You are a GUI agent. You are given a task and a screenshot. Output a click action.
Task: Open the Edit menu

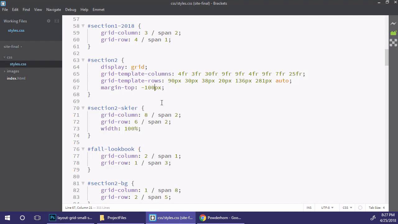tap(15, 10)
